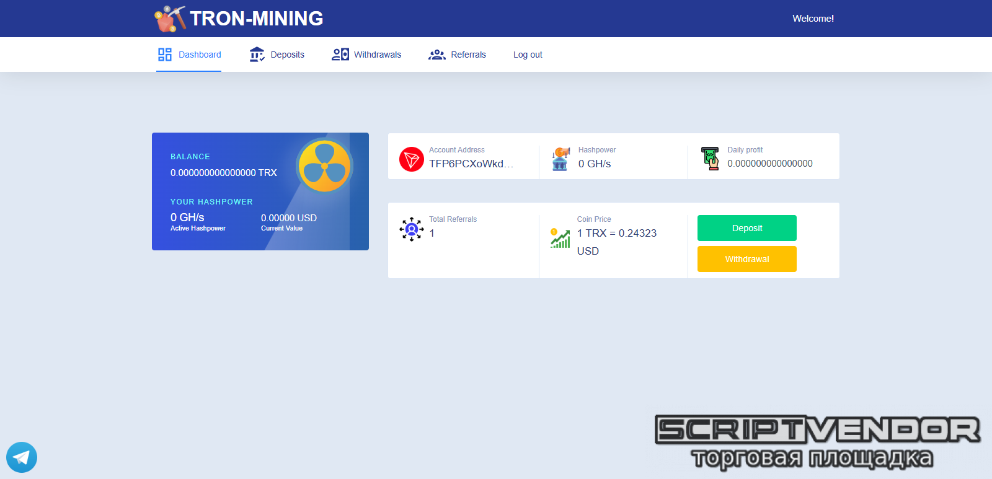Screen dimensions: 992x479
Task: Click the Referrals people icon
Action: (x=437, y=55)
